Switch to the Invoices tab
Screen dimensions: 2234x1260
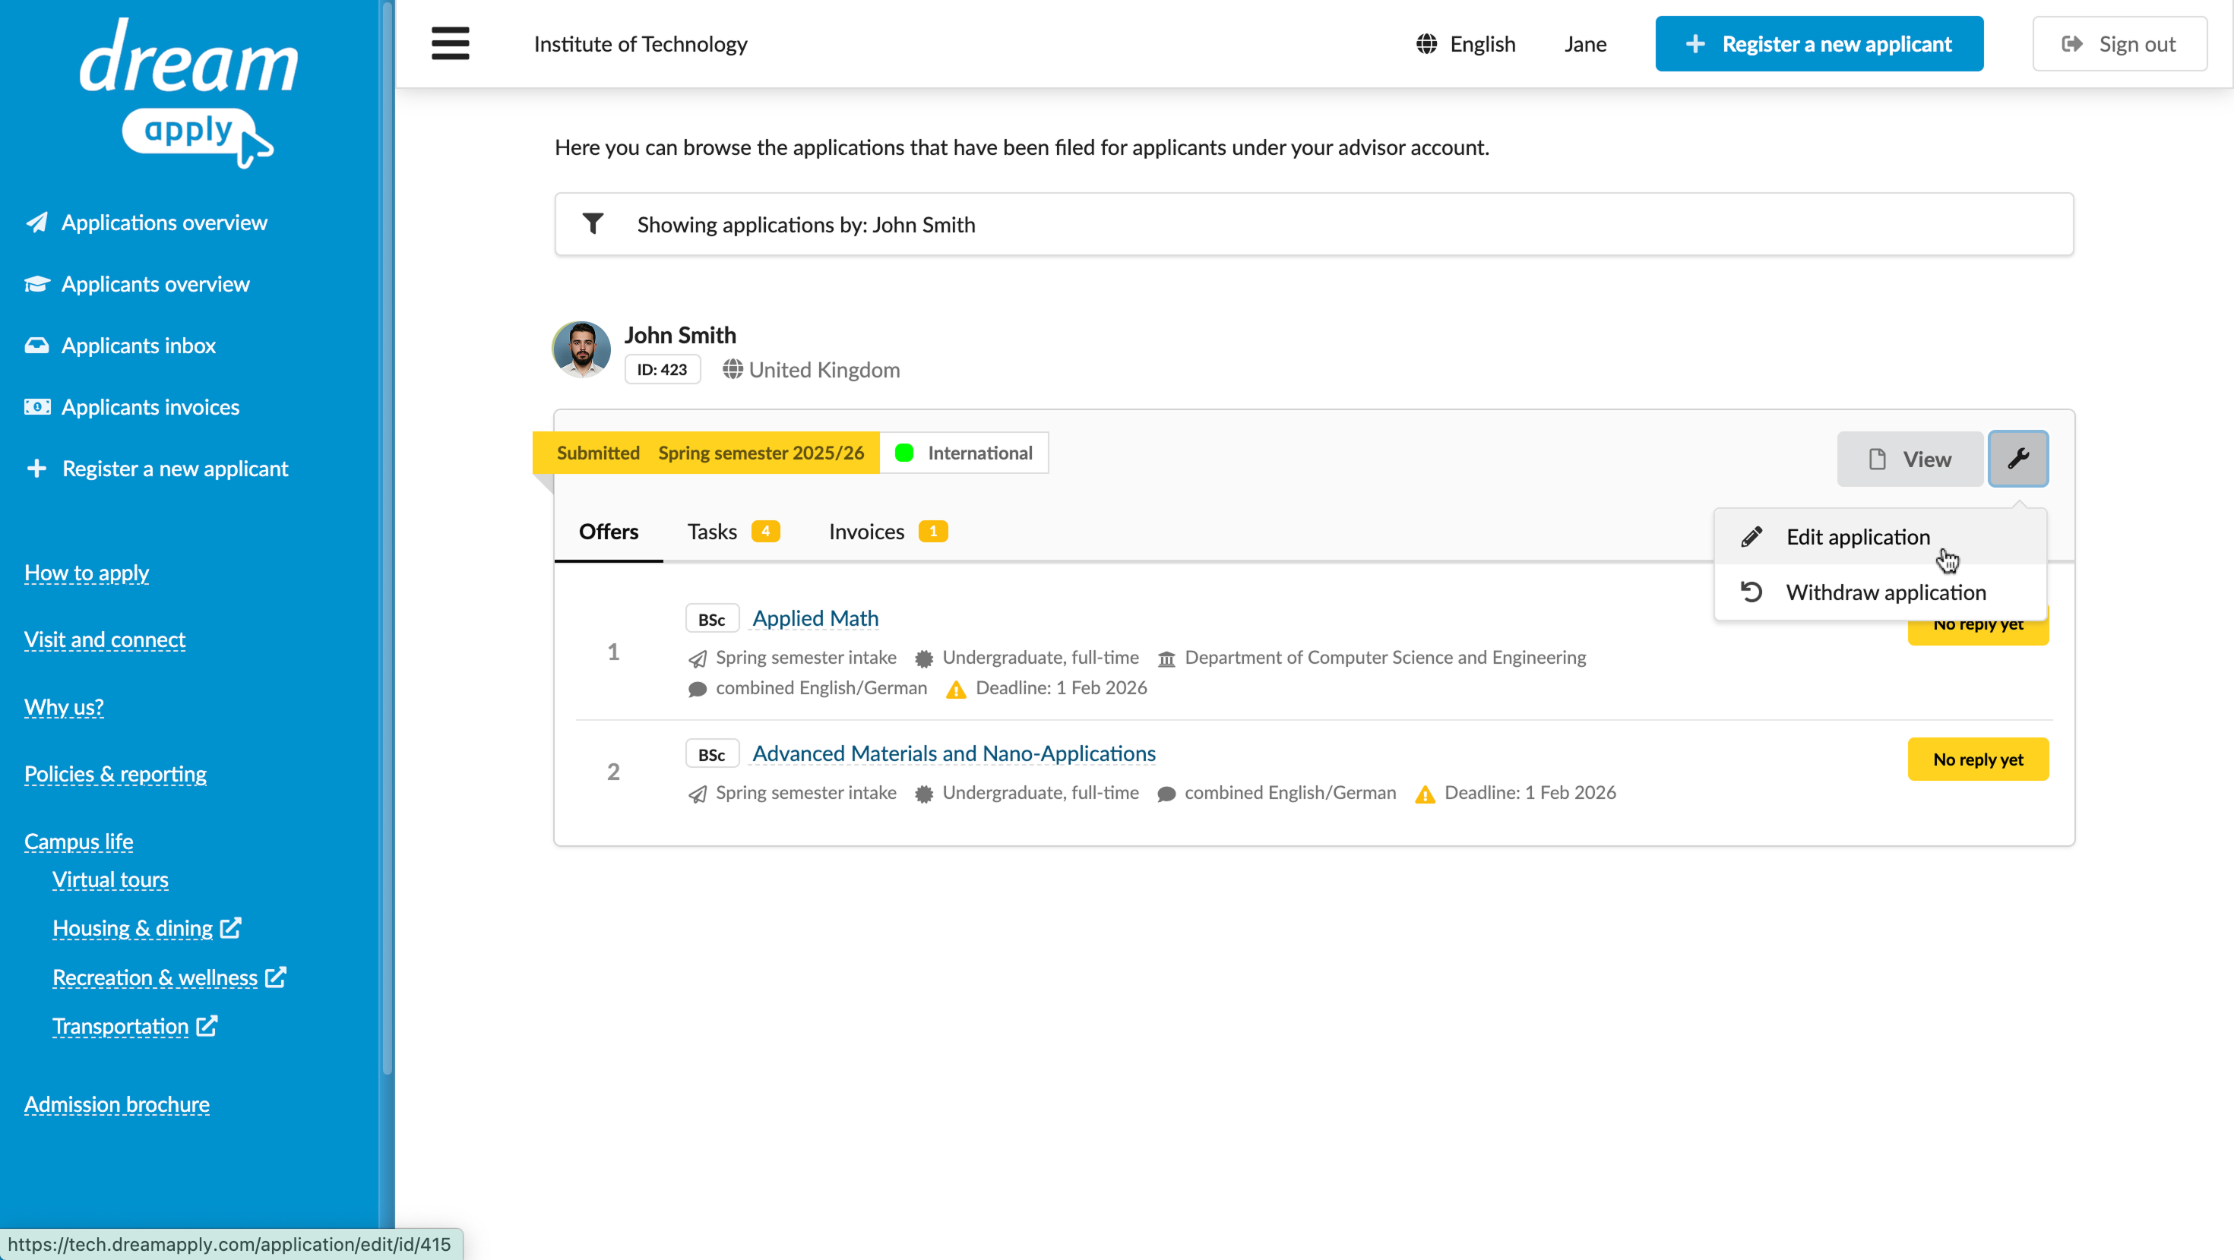pyautogui.click(x=888, y=531)
